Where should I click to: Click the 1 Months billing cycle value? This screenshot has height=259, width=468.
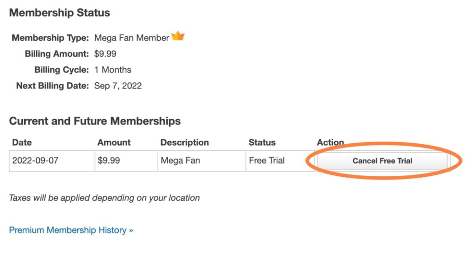(112, 70)
